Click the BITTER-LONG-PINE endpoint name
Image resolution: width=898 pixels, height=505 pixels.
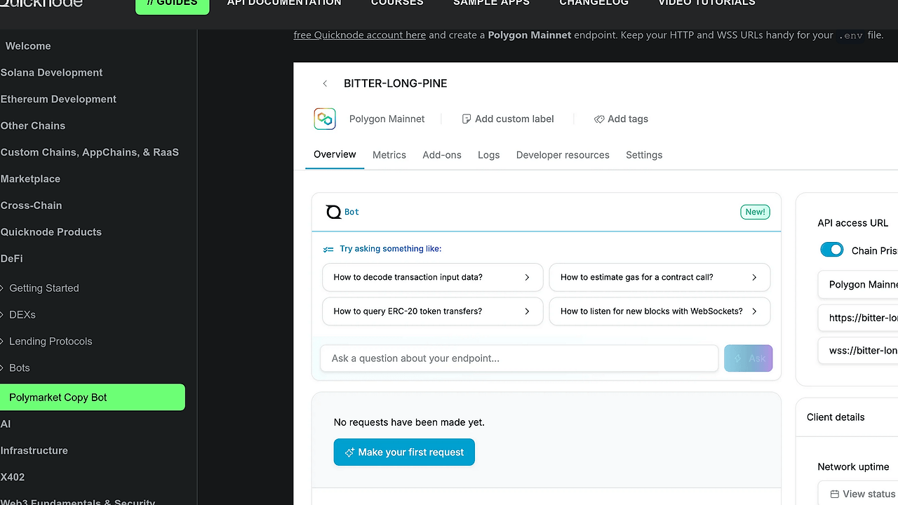click(396, 83)
